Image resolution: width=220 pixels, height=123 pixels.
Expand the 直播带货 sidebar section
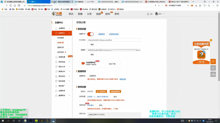point(69,95)
